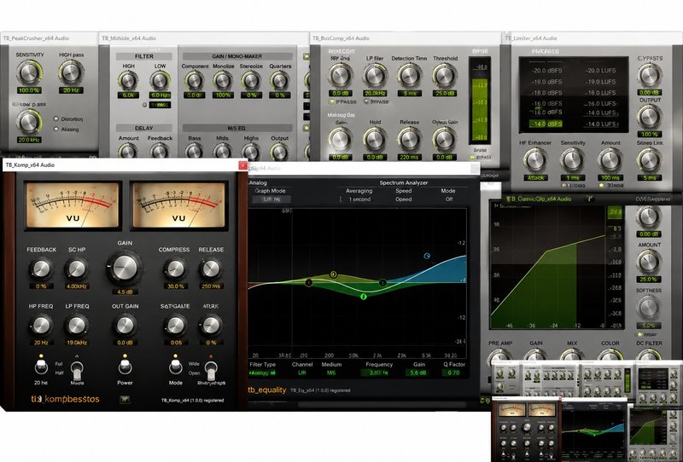Image resolution: width=683 pixels, height=462 pixels.
Task: Select the green EQ band node in tb_equality
Action: click(x=364, y=297)
